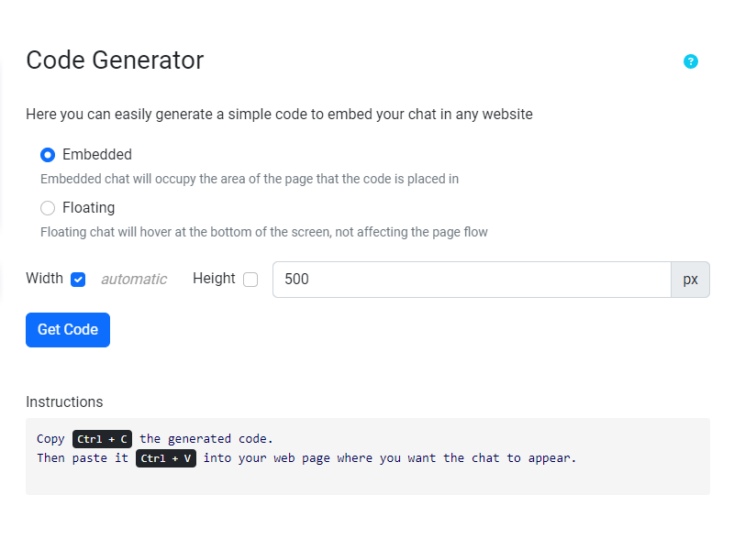Click the italic automatic text

pyautogui.click(x=134, y=280)
